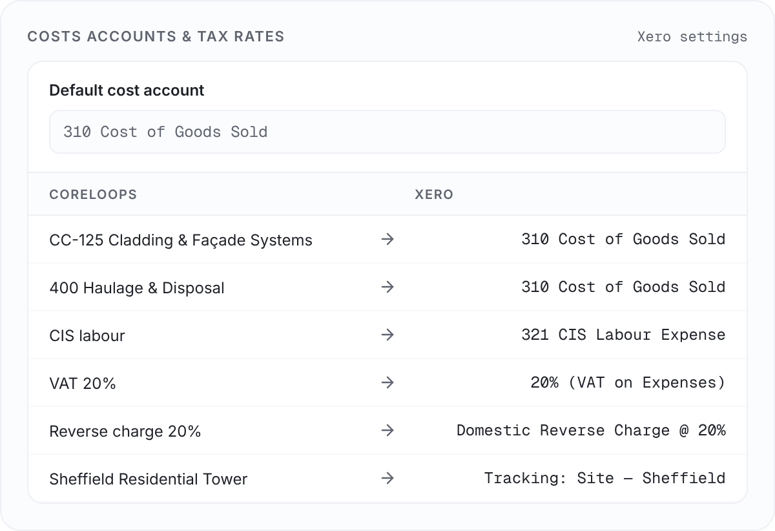The height and width of the screenshot is (531, 775).
Task: Click 20% (VAT on Expenses) value
Action: coord(628,382)
